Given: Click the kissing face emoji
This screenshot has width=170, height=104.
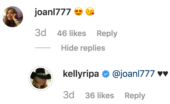Looking at the screenshot, I should 90,11.
